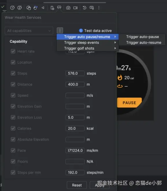This screenshot has width=167, height=191.
Task: Click the emulator button 2 icon
Action: 20,8
